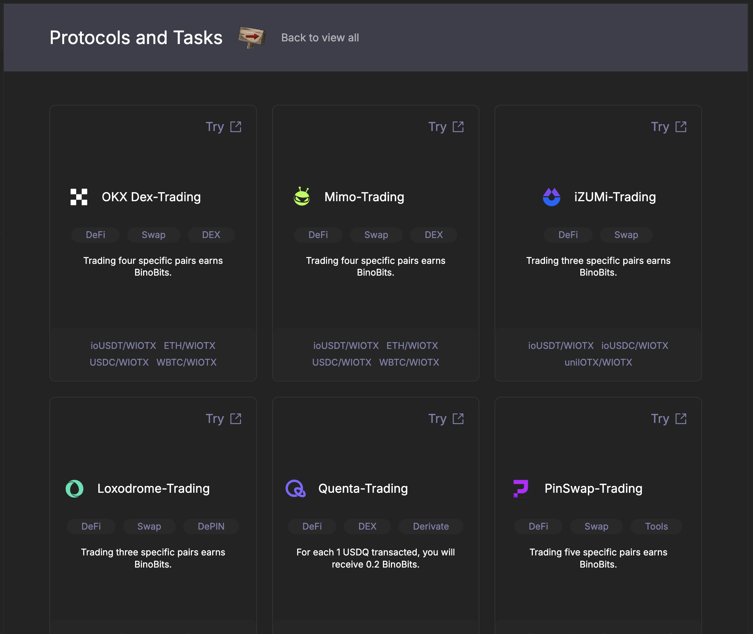Viewport: 753px width, 634px height.
Task: Click the ioUSDC/WIOTX pair link
Action: (635, 346)
